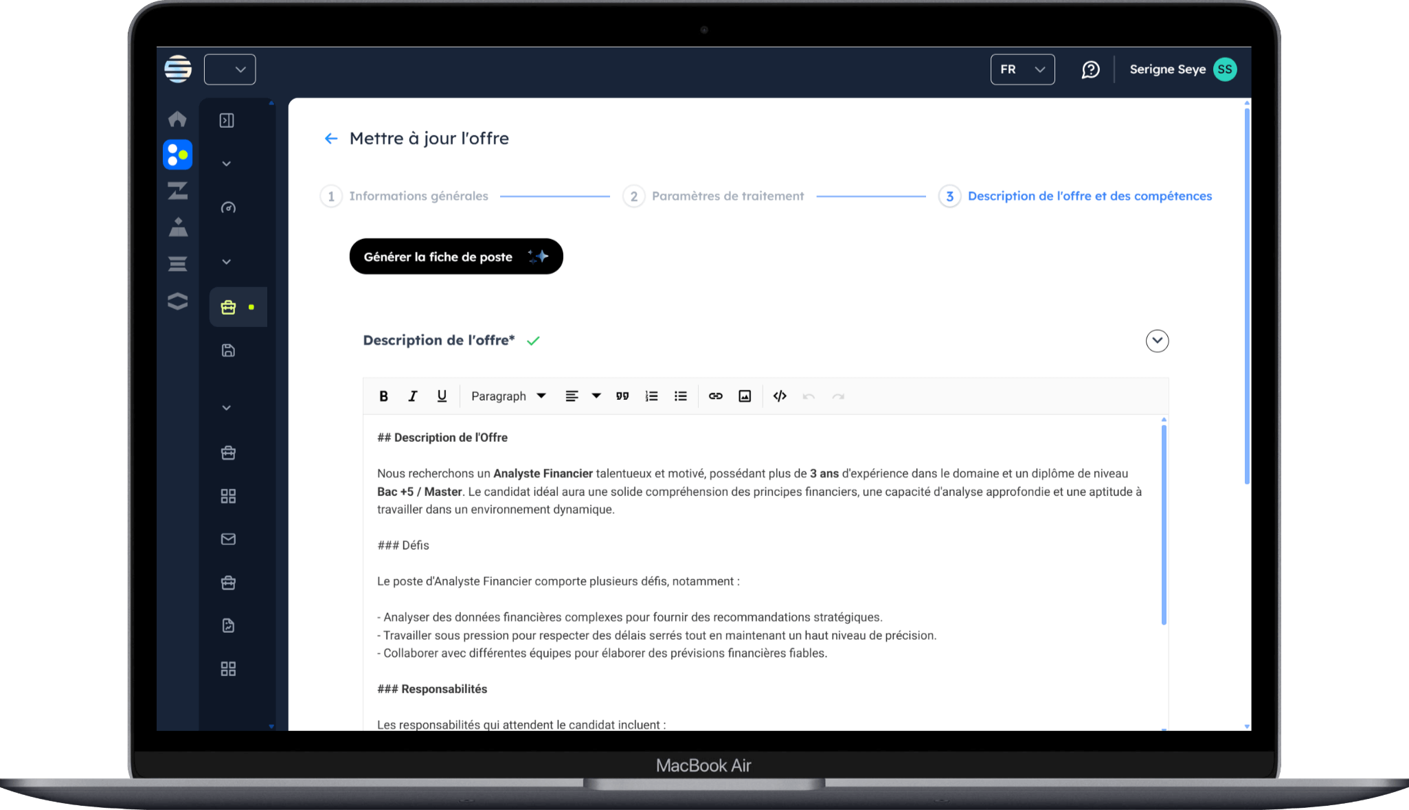Screen dimensions: 1409x810
Task: Open the envelope mail icon in sidebar
Action: coord(228,539)
